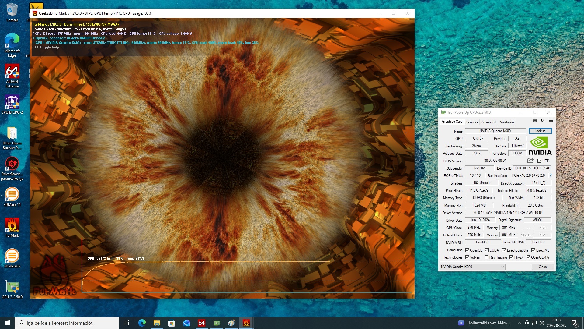
Task: Expand system tray hidden icons chevron
Action: [x=519, y=323]
